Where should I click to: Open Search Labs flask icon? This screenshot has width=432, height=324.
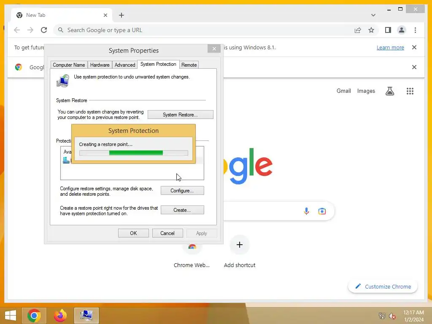[389, 91]
